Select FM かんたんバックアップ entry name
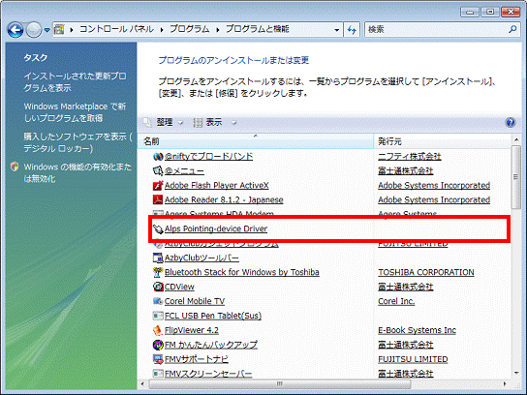The width and height of the screenshot is (527, 395). [x=211, y=345]
